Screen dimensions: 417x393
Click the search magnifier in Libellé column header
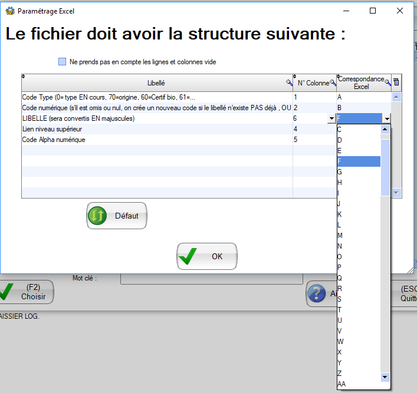tap(288, 83)
